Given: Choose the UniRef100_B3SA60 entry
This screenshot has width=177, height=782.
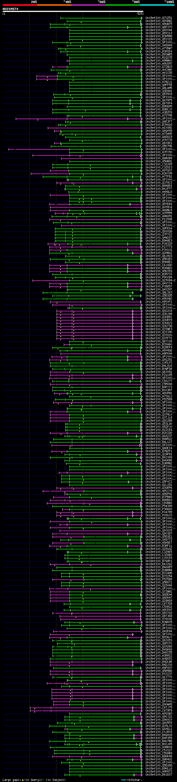Looking at the screenshot, I should [x=158, y=345].
